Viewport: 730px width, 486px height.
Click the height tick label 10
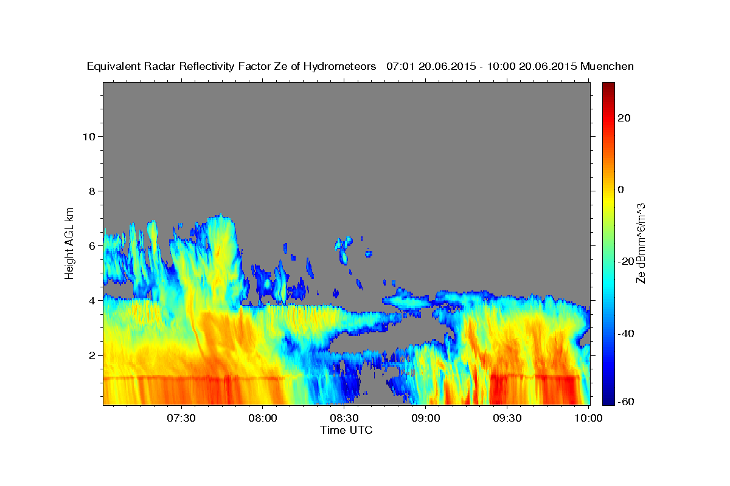point(89,137)
